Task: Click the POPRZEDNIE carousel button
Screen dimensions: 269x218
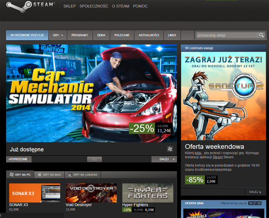Action: coord(19,159)
